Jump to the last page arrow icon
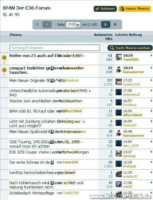The image size is (153, 200). point(115,24)
